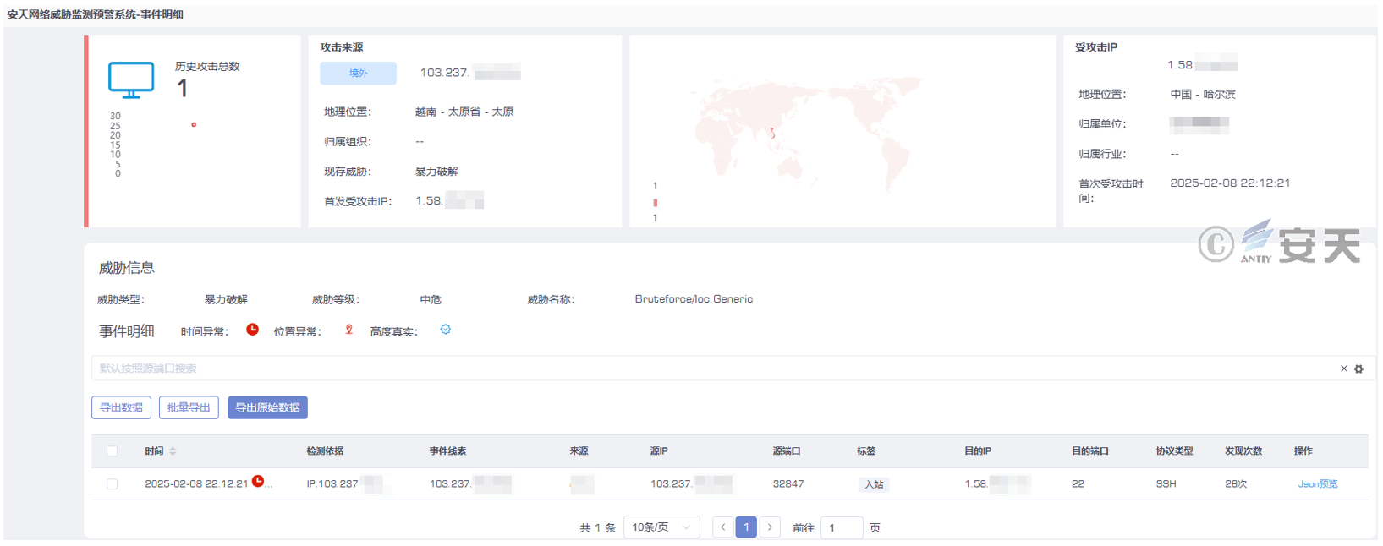The image size is (1383, 546).
Task: Open the 10条/页 page size dropdown
Action: [x=661, y=527]
